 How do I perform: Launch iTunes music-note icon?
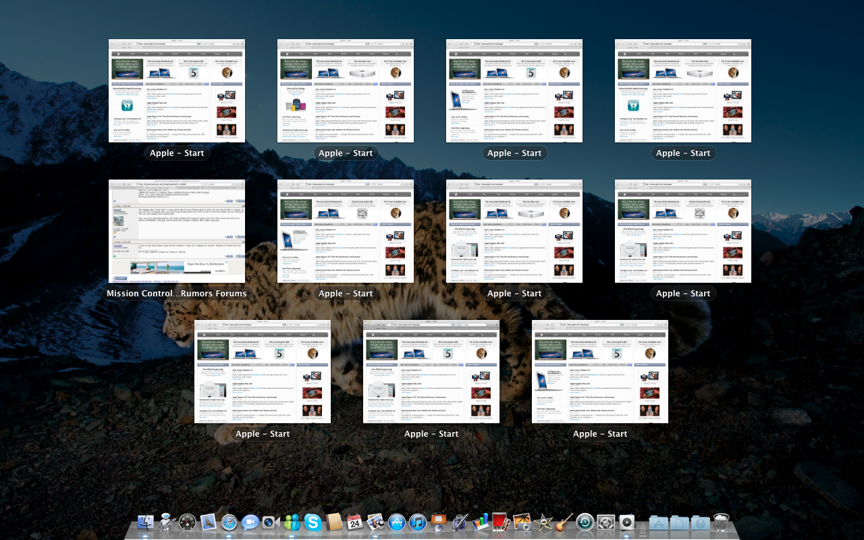pyautogui.click(x=418, y=522)
